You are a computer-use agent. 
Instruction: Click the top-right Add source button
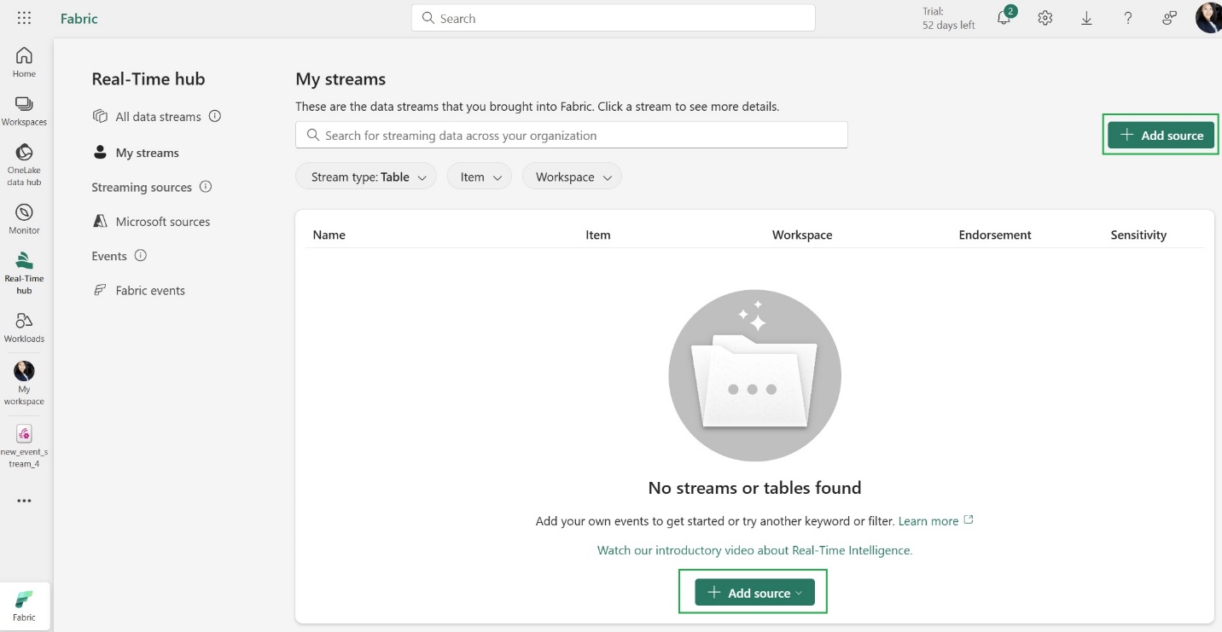1161,135
